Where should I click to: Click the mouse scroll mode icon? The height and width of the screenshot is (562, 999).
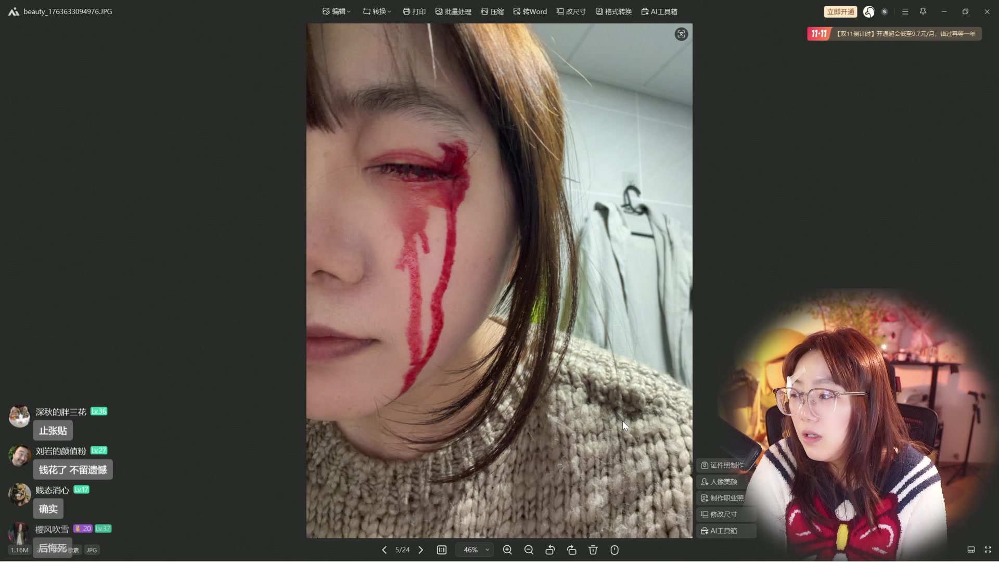[614, 550]
